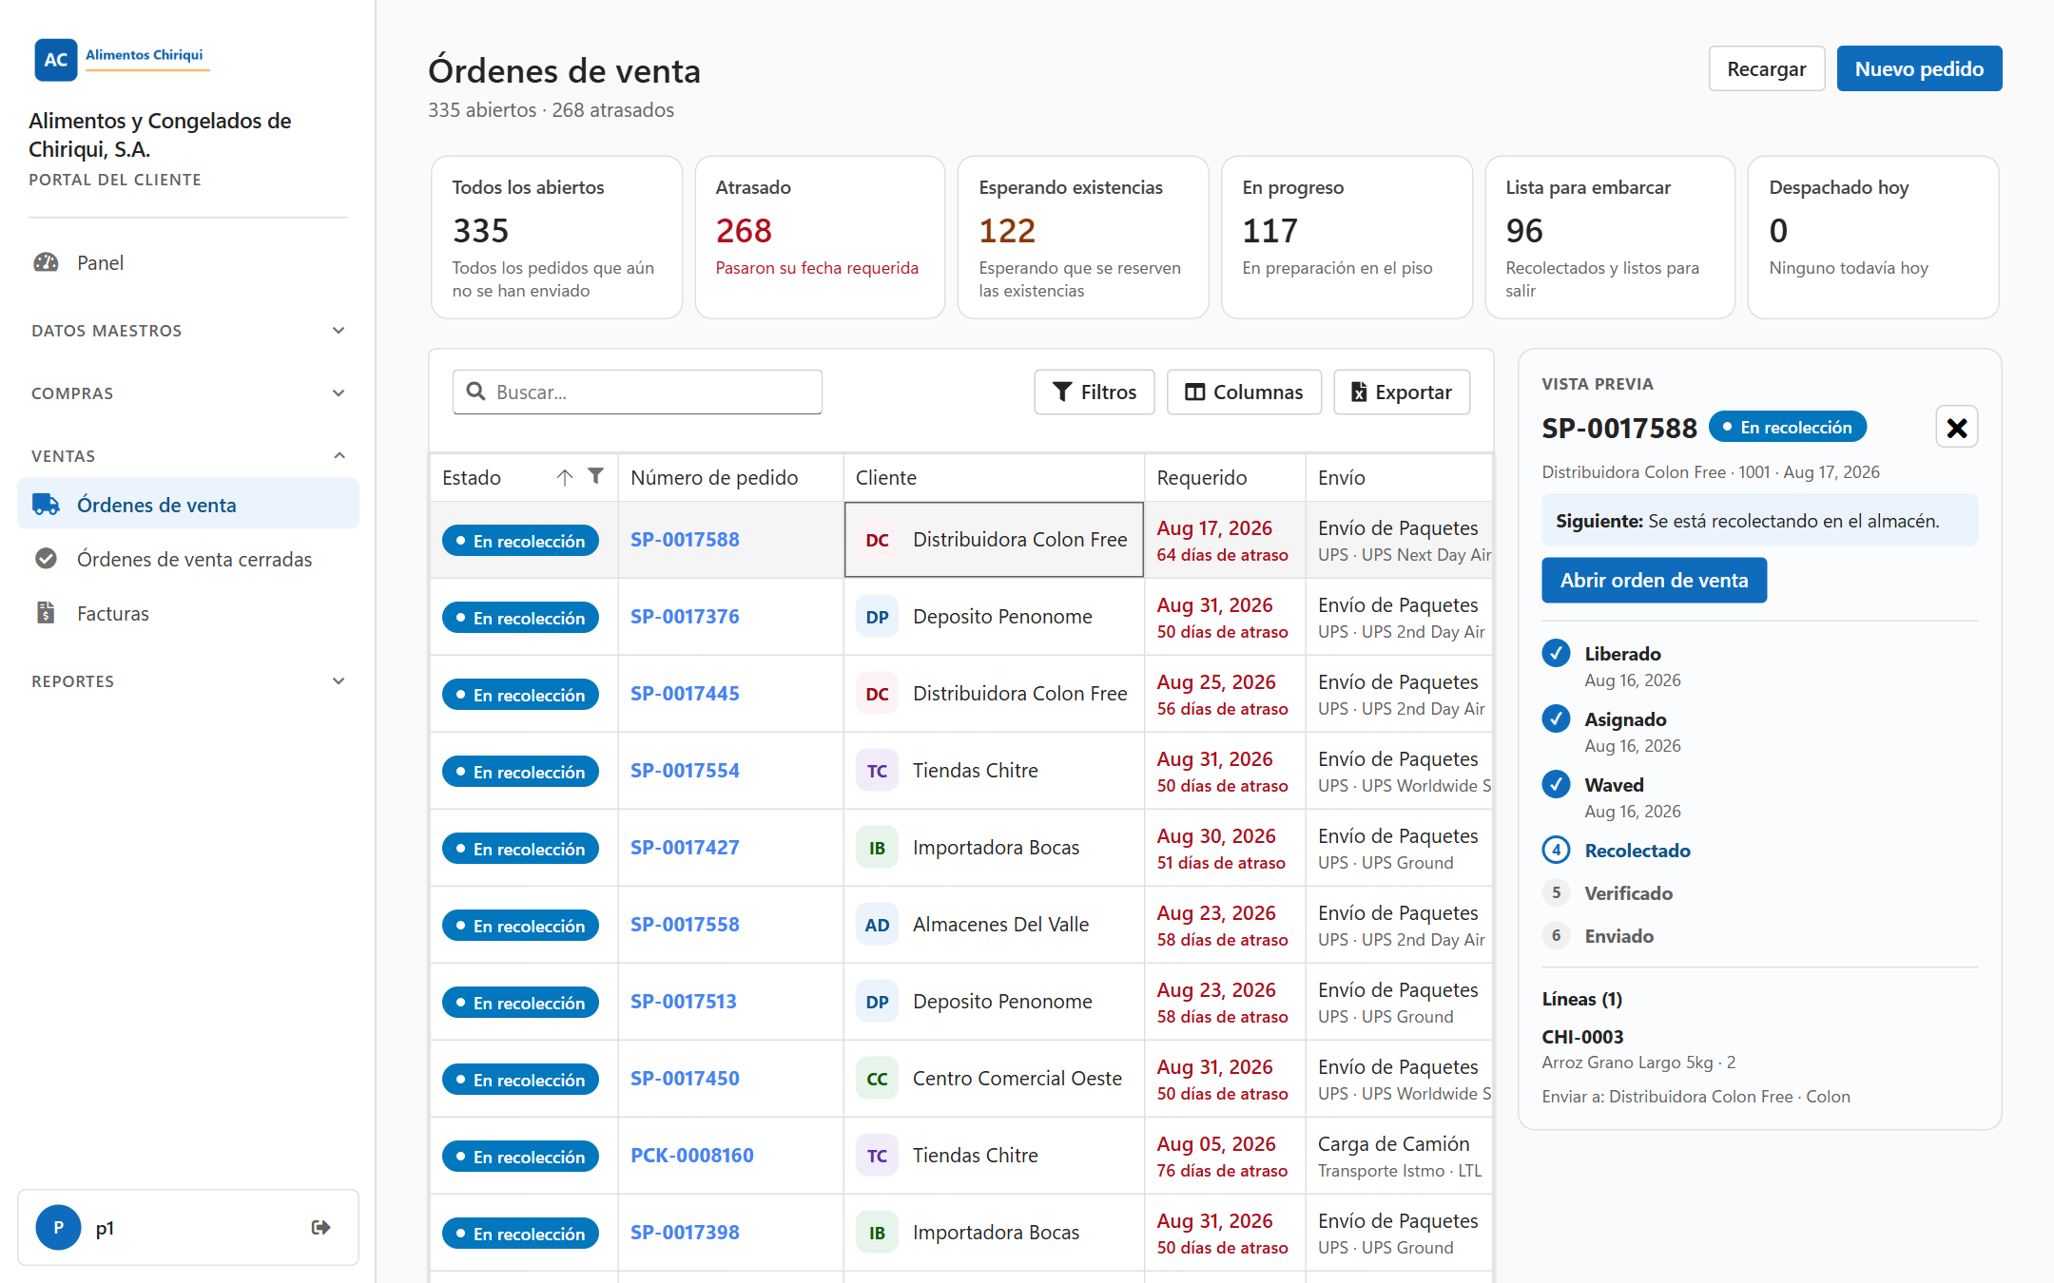
Task: Expand the Datos Maestros section
Action: coord(187,331)
